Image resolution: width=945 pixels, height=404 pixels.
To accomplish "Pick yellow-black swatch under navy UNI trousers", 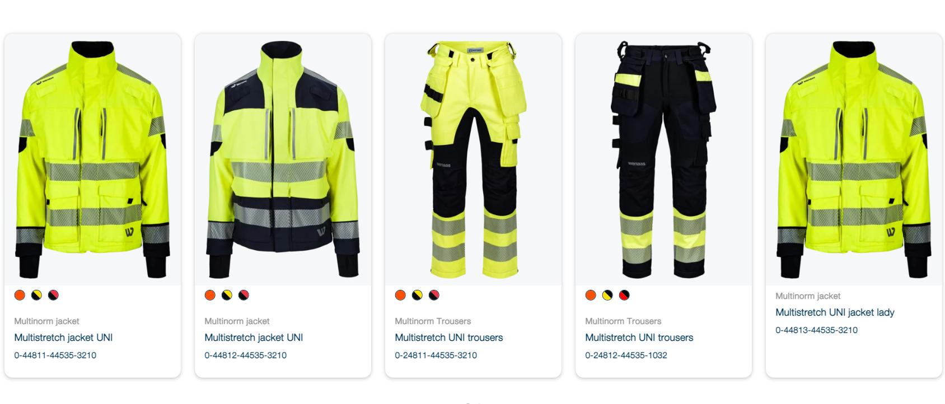I will (607, 295).
